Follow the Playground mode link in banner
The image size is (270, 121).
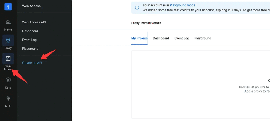tap(182, 5)
